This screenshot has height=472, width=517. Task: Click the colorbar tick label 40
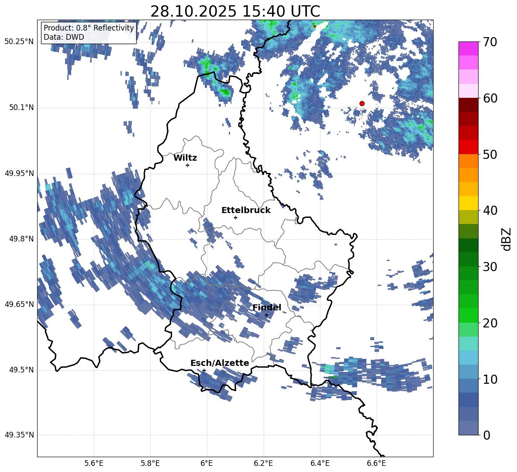pyautogui.click(x=490, y=210)
